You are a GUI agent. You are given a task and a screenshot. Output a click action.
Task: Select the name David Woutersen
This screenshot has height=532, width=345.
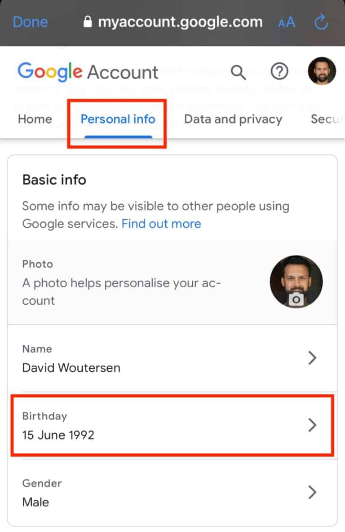coord(71,368)
